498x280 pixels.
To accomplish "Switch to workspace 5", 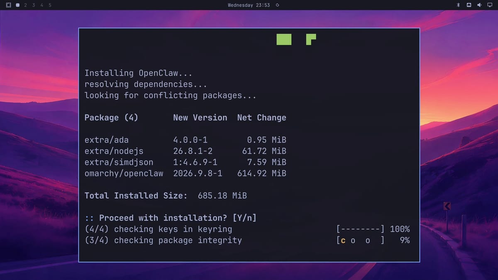I will click(x=50, y=5).
